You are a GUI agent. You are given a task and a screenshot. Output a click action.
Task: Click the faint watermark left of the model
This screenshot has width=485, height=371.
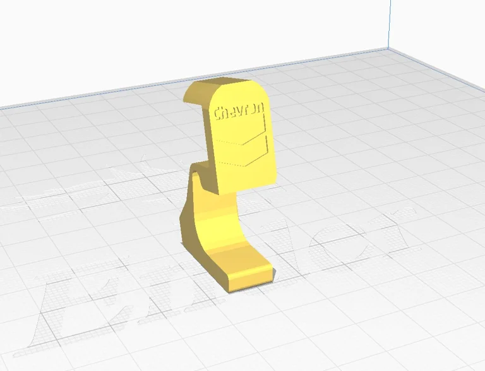pos(95,190)
